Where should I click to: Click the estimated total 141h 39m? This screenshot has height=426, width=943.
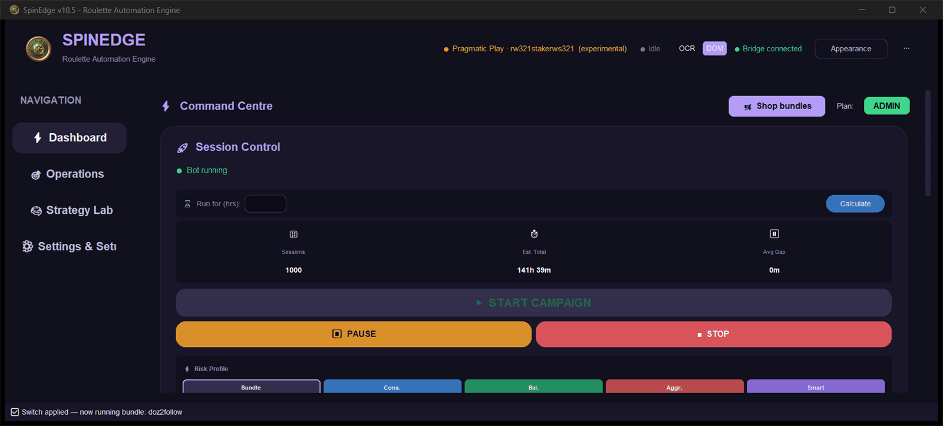click(x=534, y=270)
